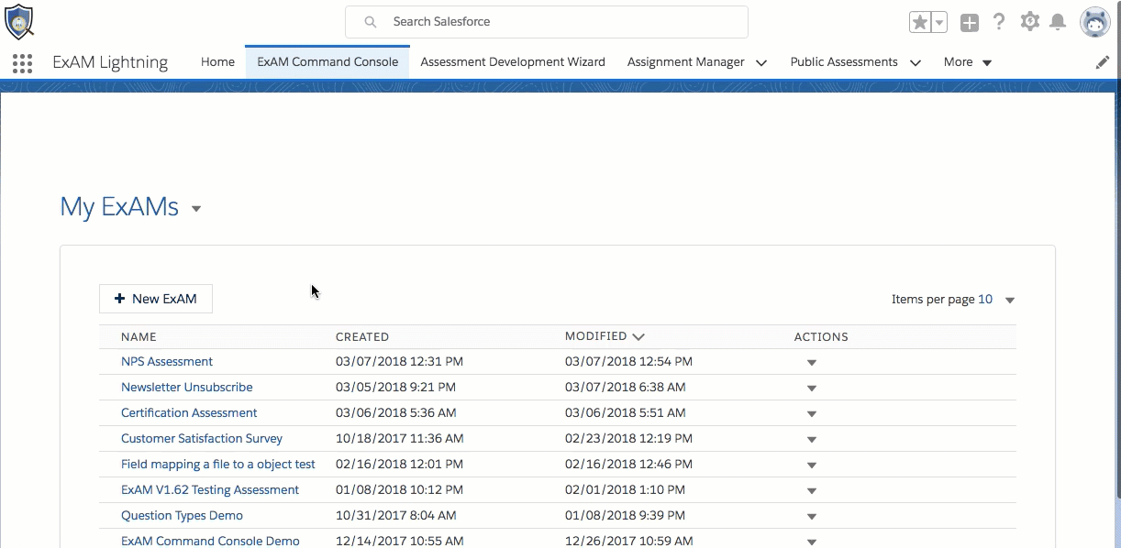
Task: Expand the My ExAMs list view dropdown
Action: pyautogui.click(x=196, y=209)
